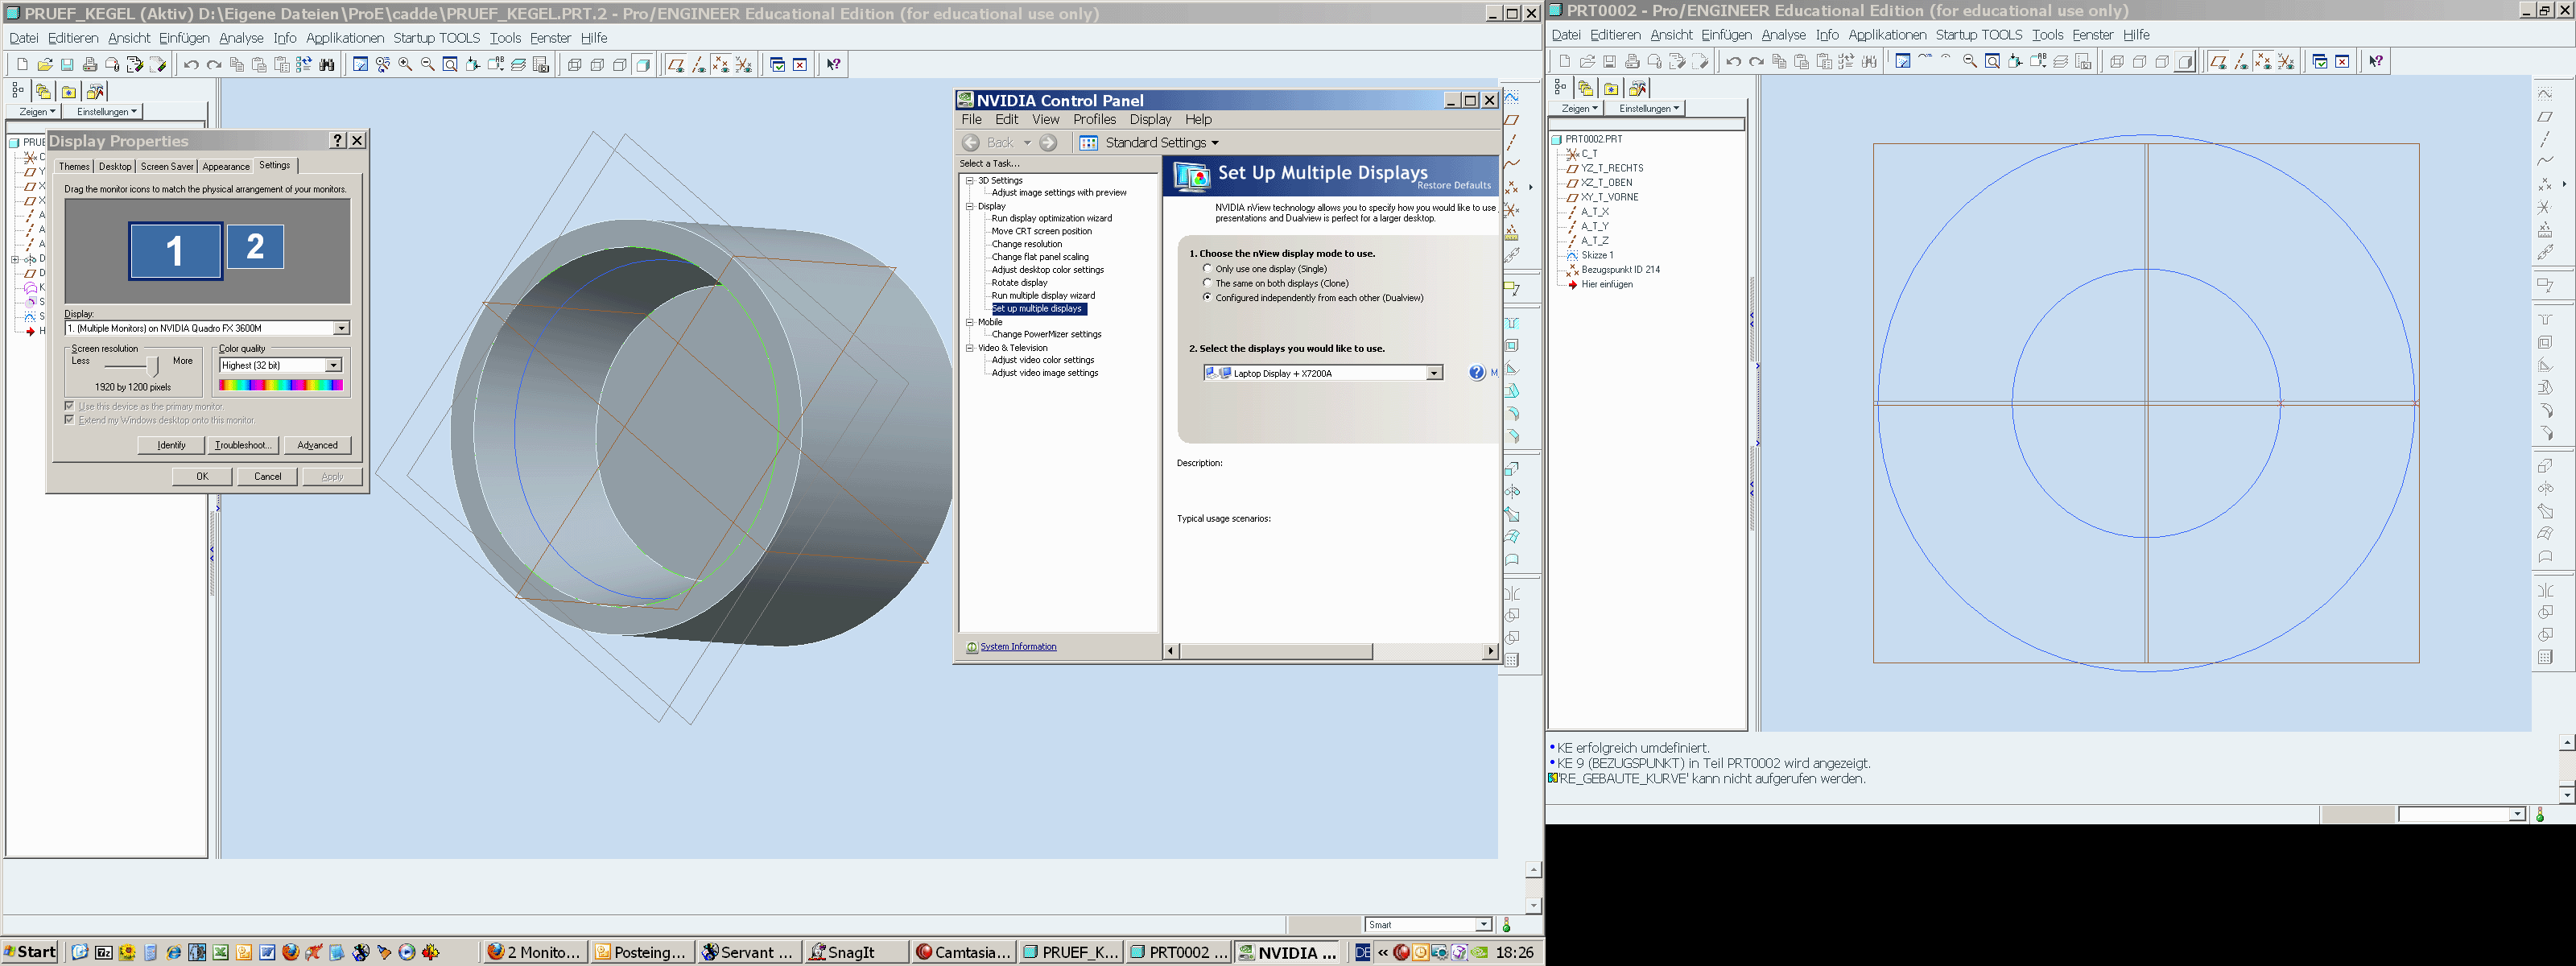
Task: Toggle datum points display in PRUEF_KEGEL toolbar
Action: point(721,65)
